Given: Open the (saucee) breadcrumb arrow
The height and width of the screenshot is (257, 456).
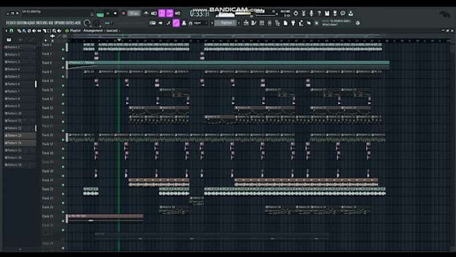Looking at the screenshot, I should [x=119, y=31].
